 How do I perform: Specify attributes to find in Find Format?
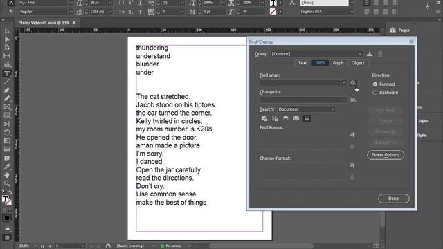point(352,135)
